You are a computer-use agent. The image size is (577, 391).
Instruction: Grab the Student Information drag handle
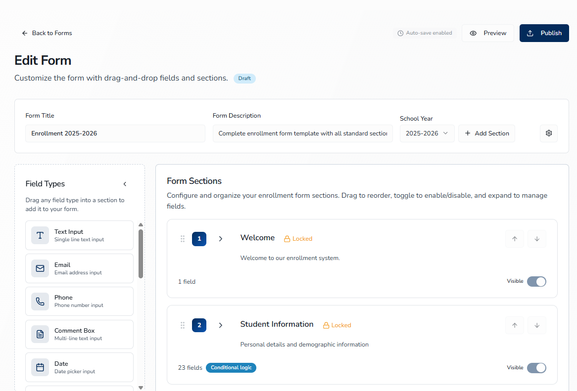183,325
